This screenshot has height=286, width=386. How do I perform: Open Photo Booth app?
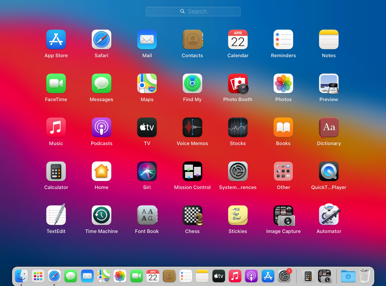(238, 83)
